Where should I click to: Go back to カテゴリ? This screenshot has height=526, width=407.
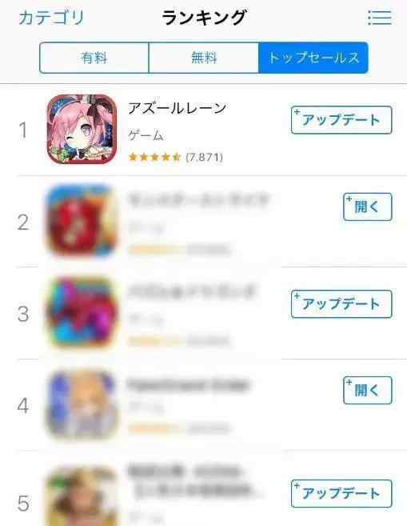click(51, 18)
